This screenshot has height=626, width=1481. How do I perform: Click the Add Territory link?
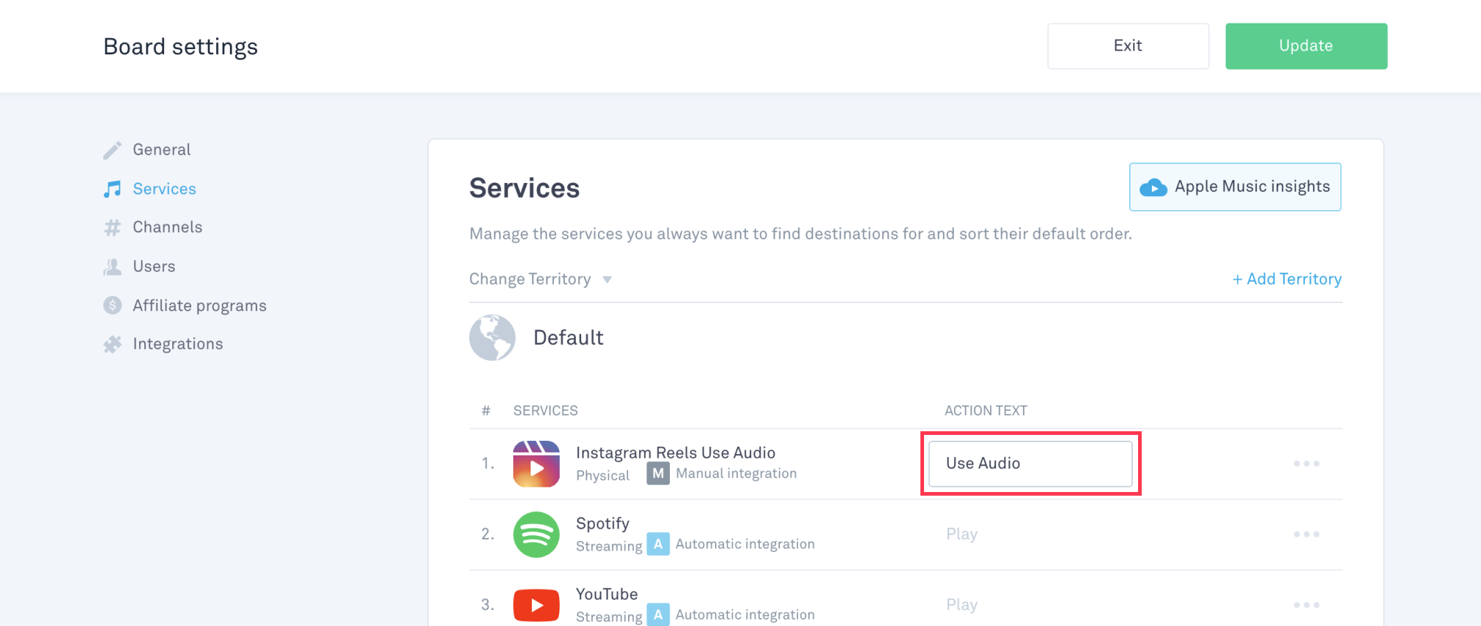pos(1287,280)
